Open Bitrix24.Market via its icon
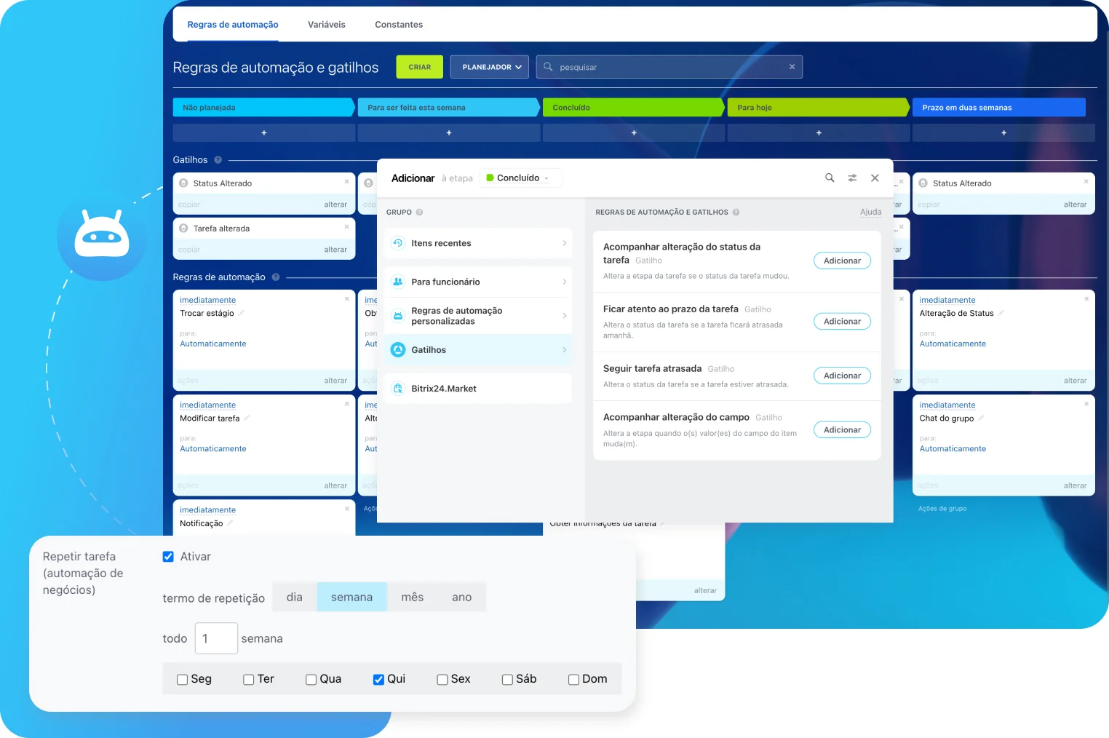The image size is (1109, 738). click(x=397, y=388)
